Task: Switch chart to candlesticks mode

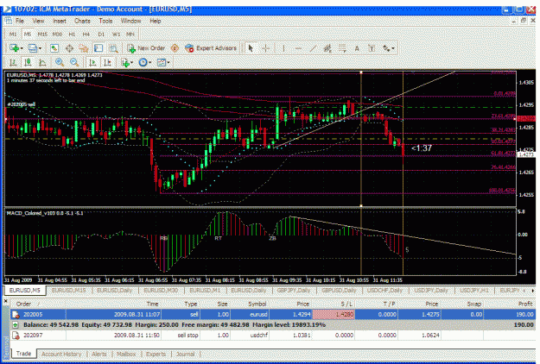Action: (x=28, y=62)
